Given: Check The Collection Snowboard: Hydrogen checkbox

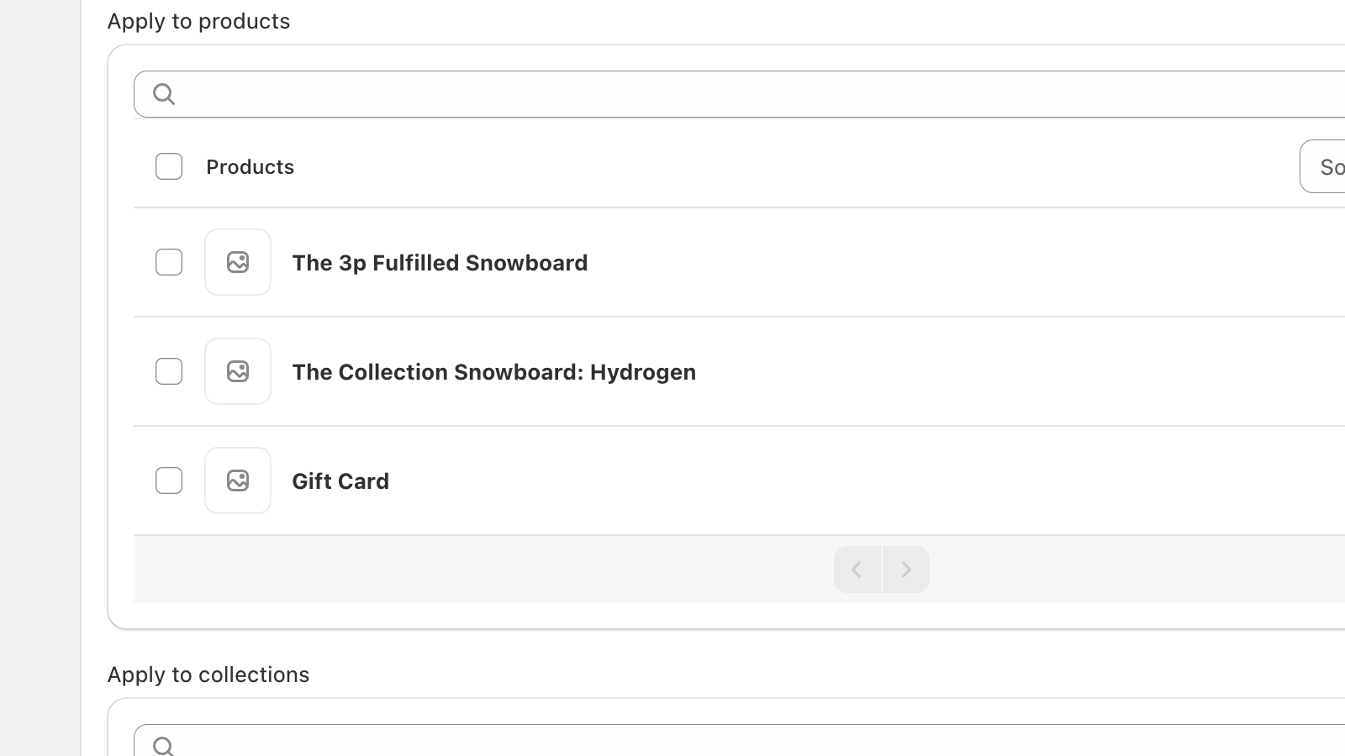Looking at the screenshot, I should [168, 371].
